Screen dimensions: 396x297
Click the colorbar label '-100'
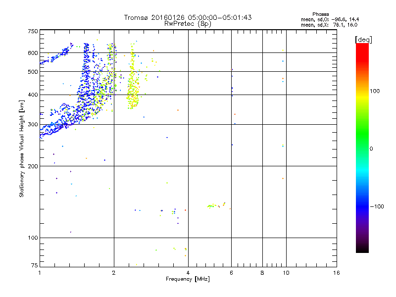tap(377, 206)
